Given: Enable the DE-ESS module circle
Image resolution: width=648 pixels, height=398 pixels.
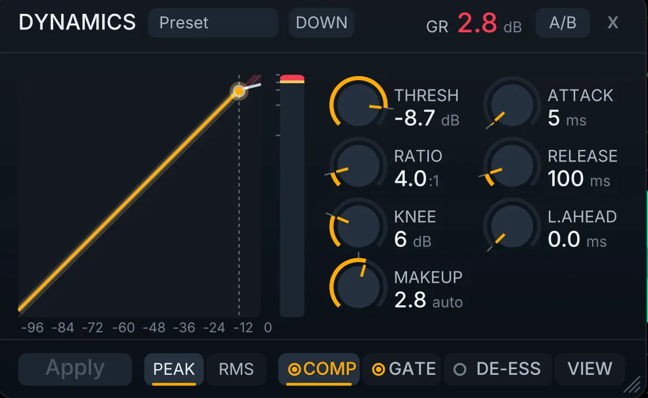Looking at the screenshot, I should (x=460, y=369).
